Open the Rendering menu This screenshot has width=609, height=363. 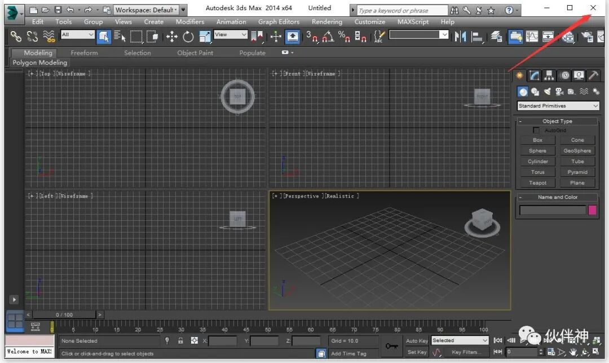coord(327,22)
